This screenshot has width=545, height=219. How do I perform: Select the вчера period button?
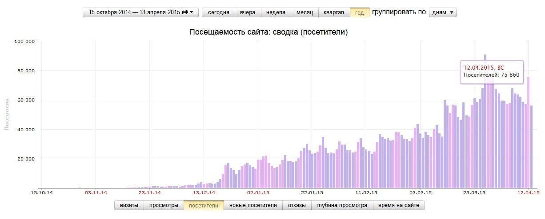click(x=248, y=12)
